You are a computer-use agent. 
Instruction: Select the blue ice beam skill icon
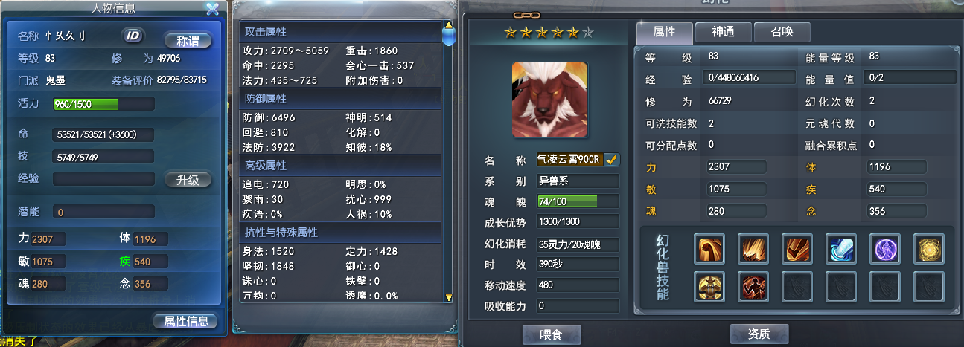[x=841, y=249]
